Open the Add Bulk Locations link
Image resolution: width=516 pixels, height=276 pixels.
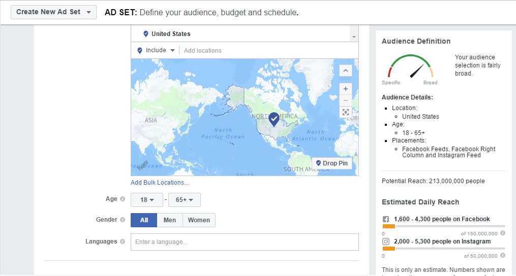pyautogui.click(x=160, y=182)
